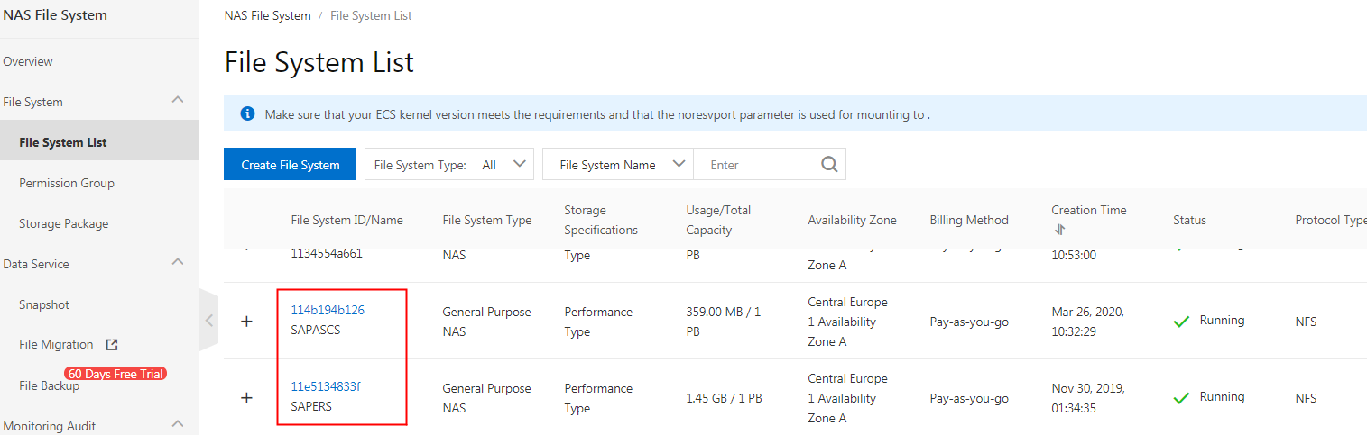
Task: Collapse the File System sidebar section
Action: 178,100
